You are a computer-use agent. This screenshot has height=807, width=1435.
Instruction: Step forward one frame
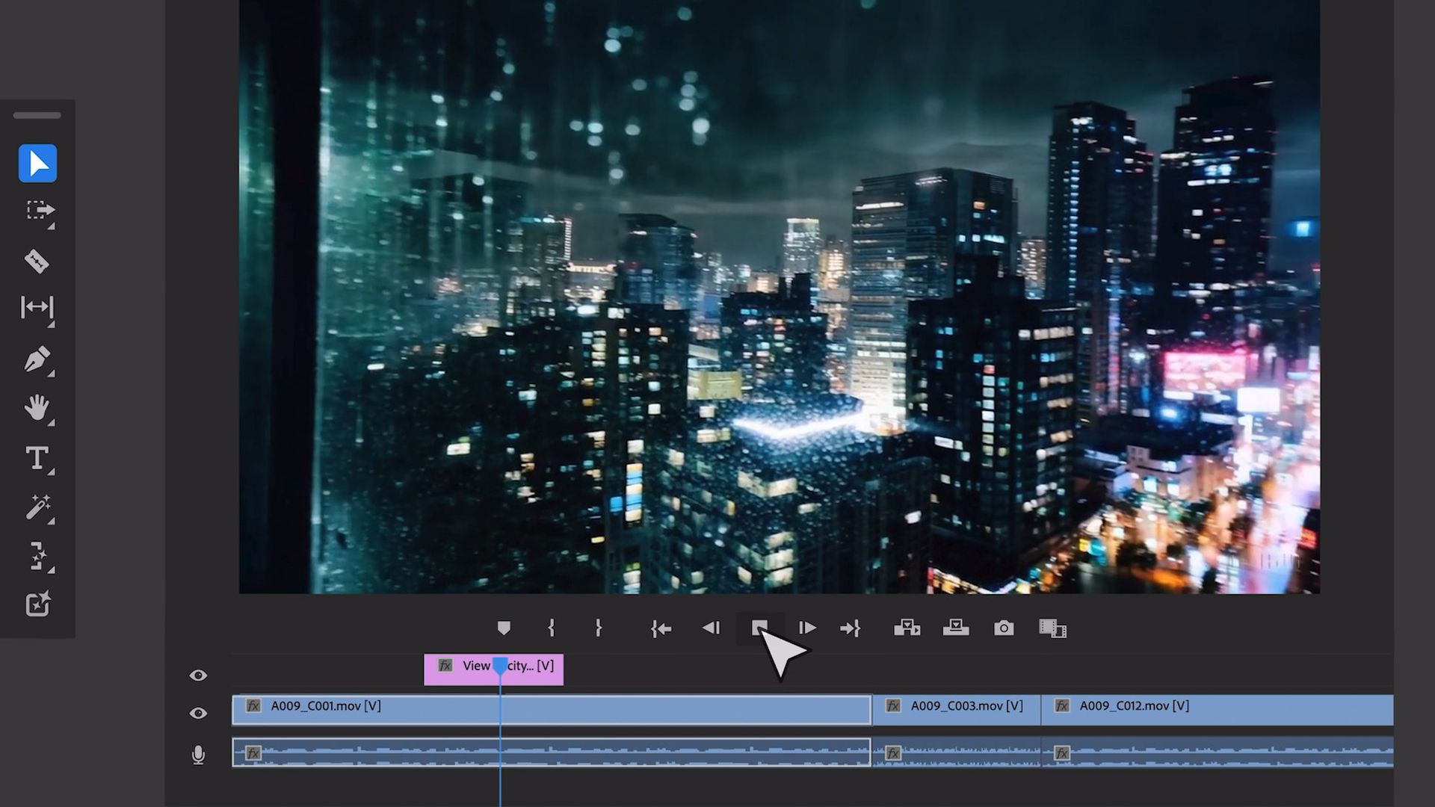[806, 628]
